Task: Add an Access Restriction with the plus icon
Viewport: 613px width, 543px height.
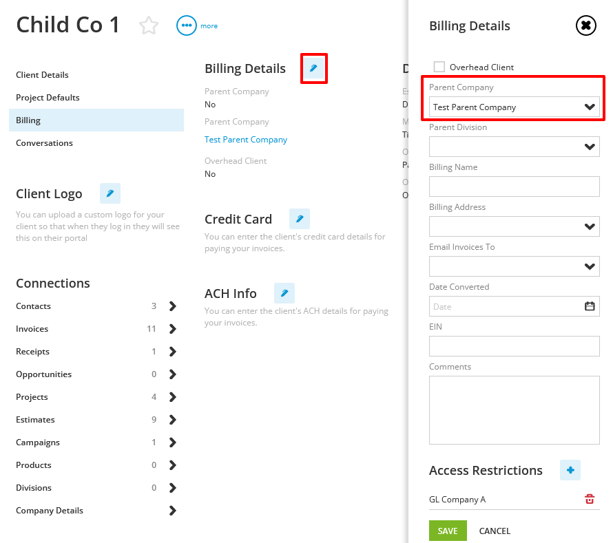Action: (x=570, y=470)
